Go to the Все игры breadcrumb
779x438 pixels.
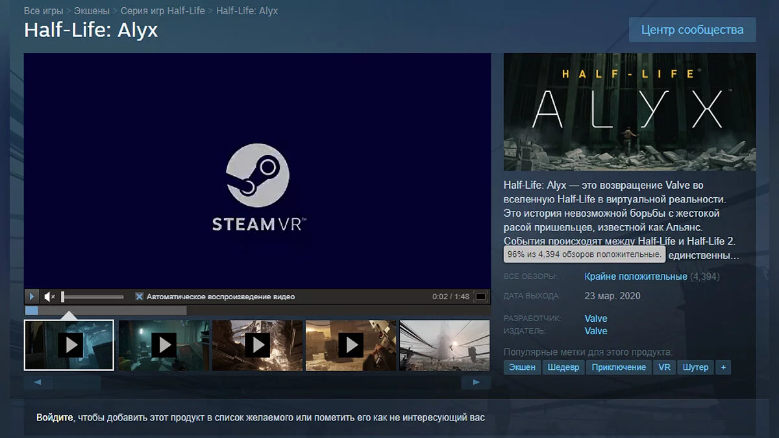(x=43, y=11)
